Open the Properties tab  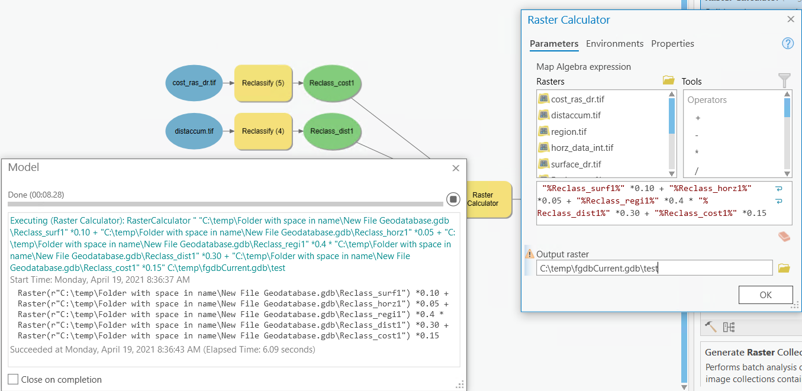[x=672, y=44]
